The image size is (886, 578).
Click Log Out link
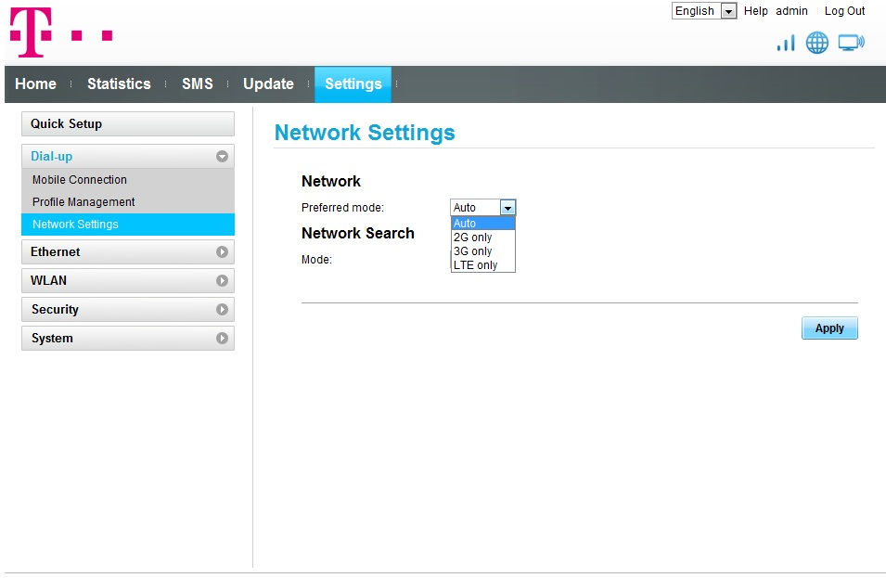coord(845,11)
